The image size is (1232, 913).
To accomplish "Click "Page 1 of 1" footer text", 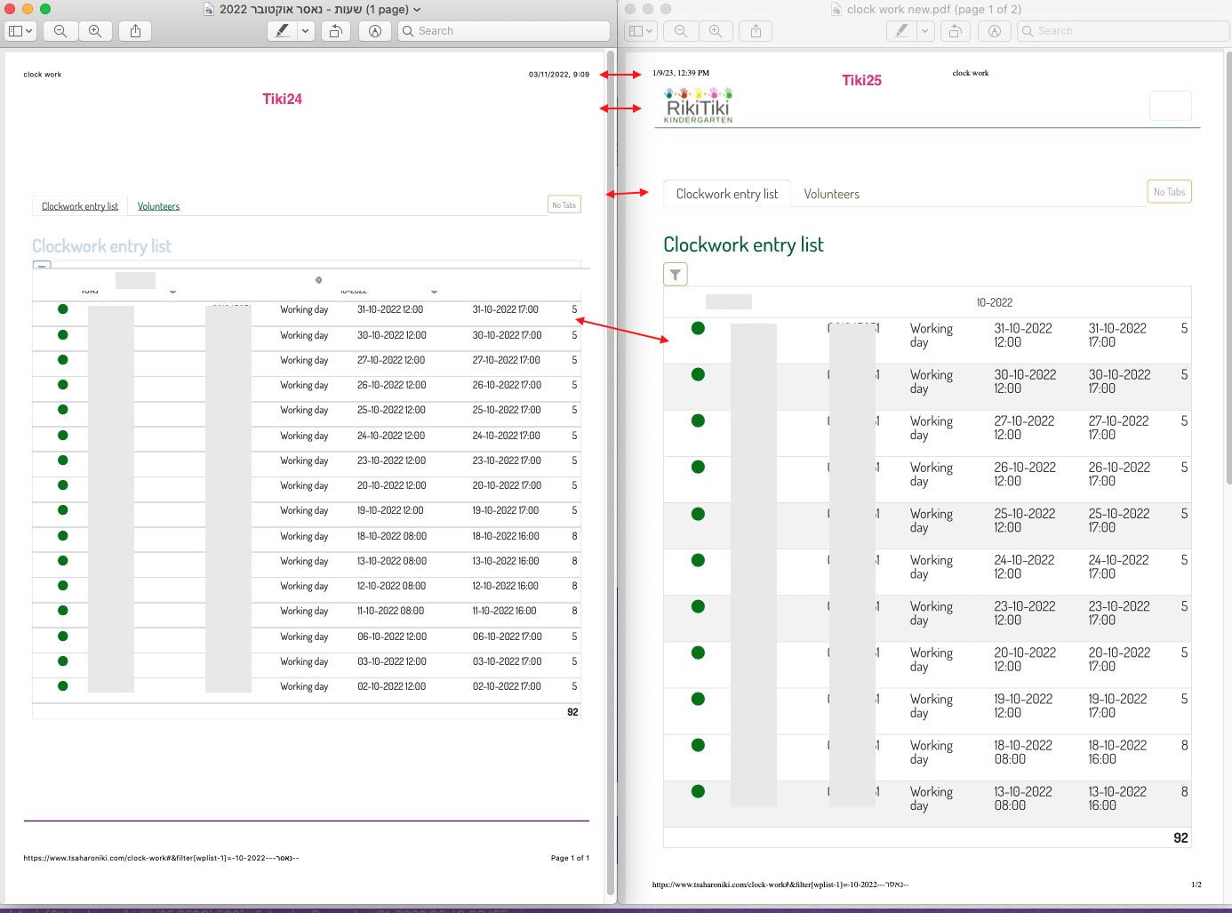I will 570,858.
